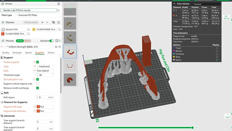Click Tree support branch distance field
This screenshot has height=131, width=232.
point(45,122)
